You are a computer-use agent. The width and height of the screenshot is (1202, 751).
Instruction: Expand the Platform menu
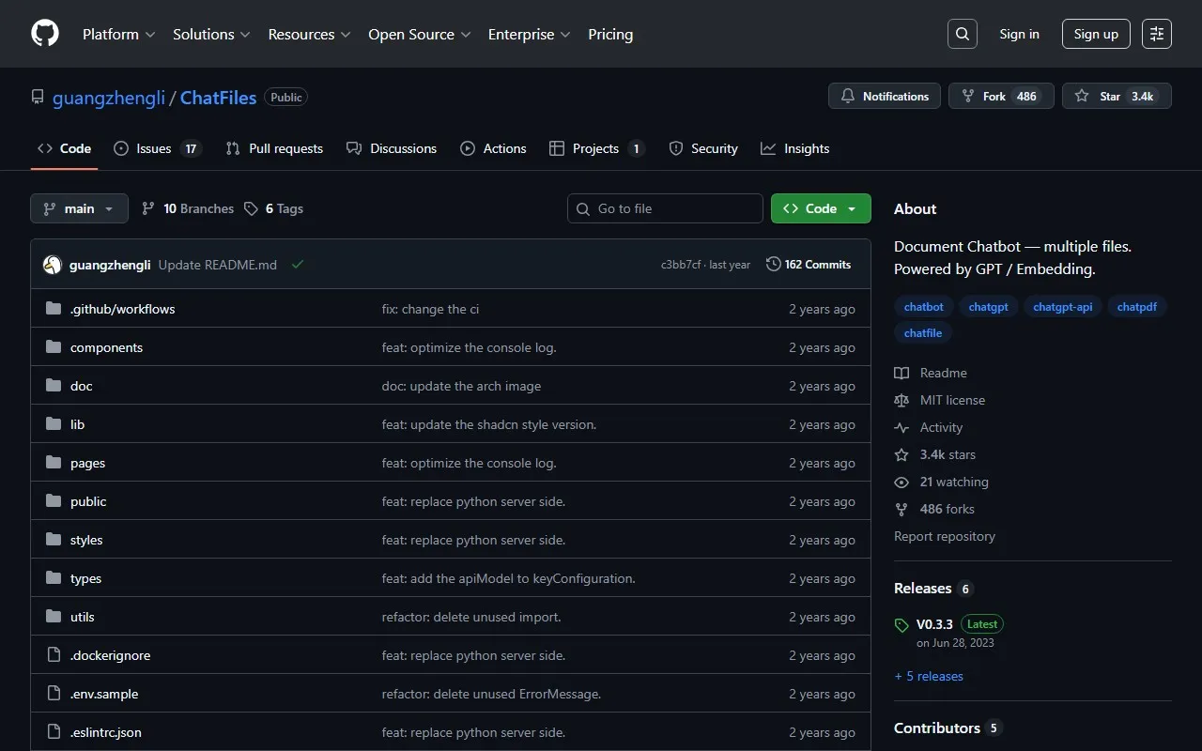[x=118, y=34]
